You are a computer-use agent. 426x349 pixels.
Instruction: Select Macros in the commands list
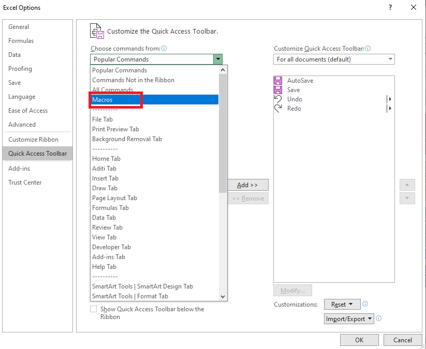(154, 100)
